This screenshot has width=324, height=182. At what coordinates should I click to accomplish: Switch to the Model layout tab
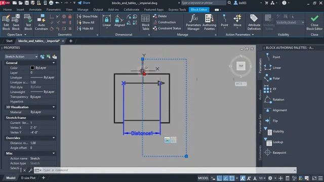tap(11, 178)
